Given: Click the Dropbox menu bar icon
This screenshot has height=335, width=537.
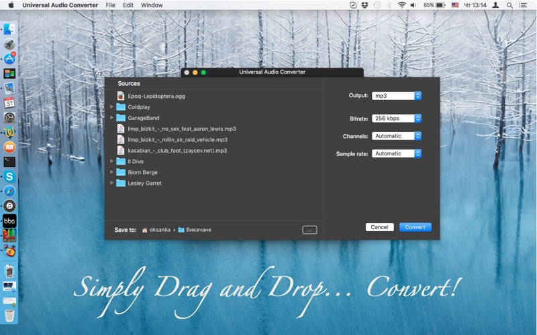Looking at the screenshot, I should [364, 5].
